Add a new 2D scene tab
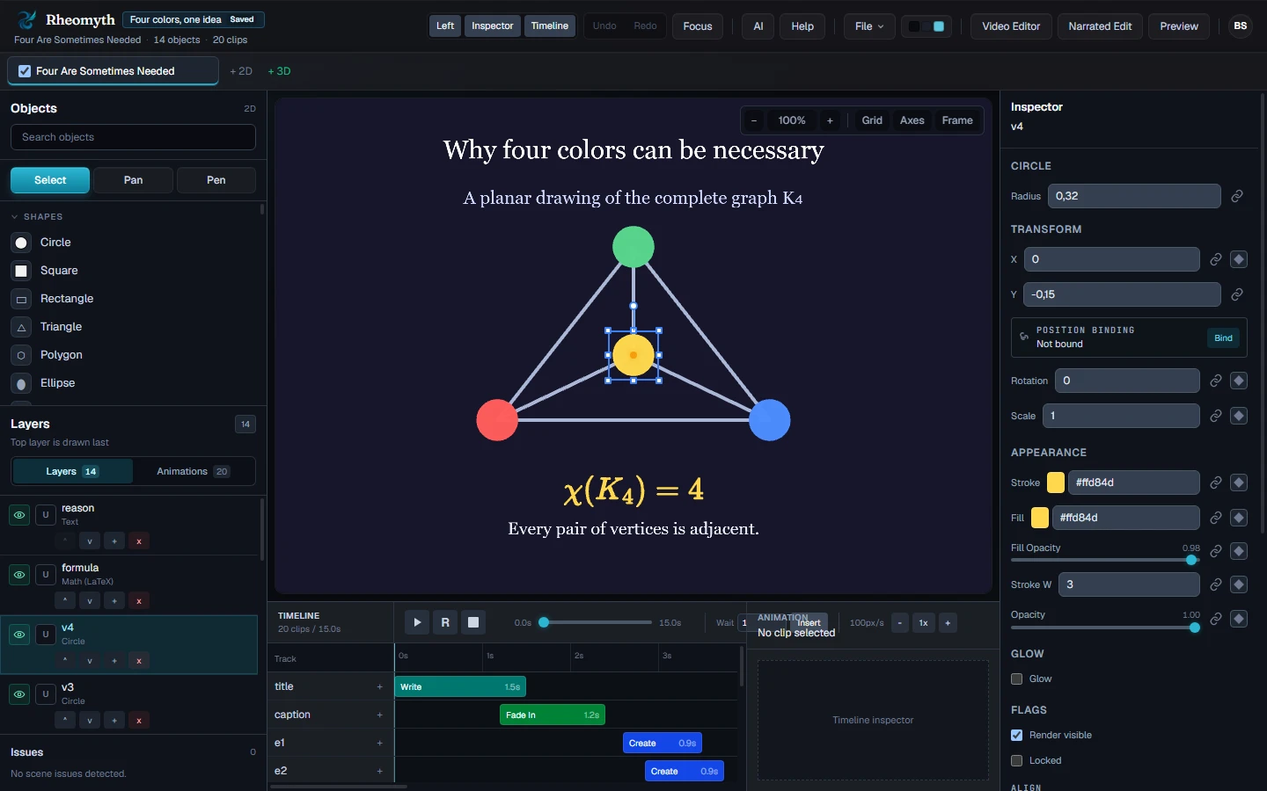1267x791 pixels. pyautogui.click(x=241, y=71)
